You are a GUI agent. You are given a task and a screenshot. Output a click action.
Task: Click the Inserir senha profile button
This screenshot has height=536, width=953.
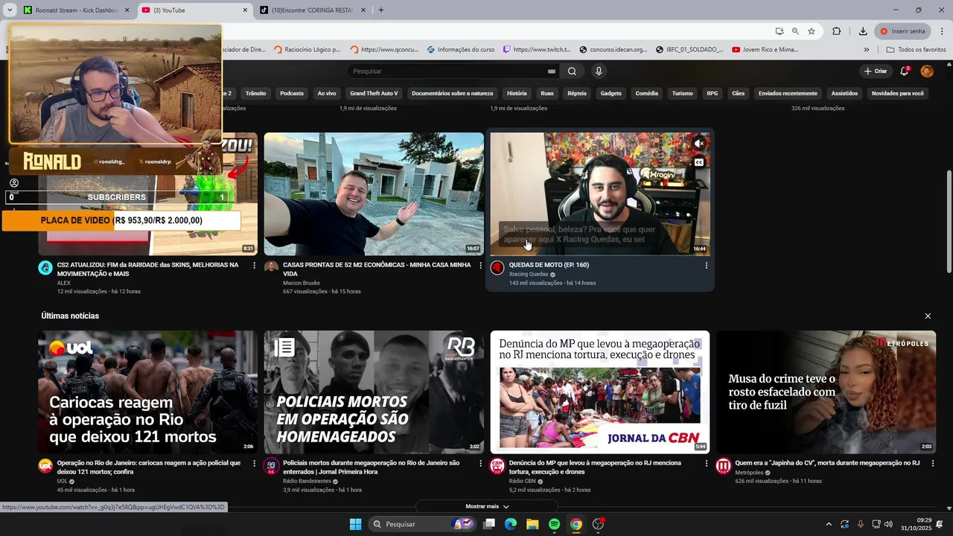902,31
